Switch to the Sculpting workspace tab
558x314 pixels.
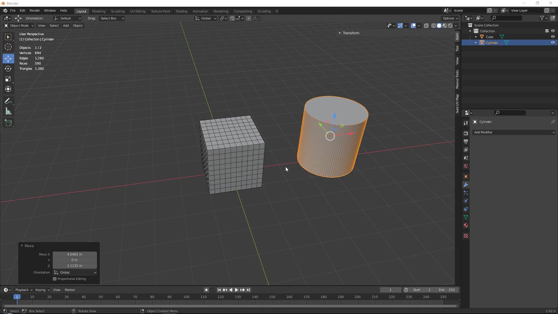[x=118, y=11]
